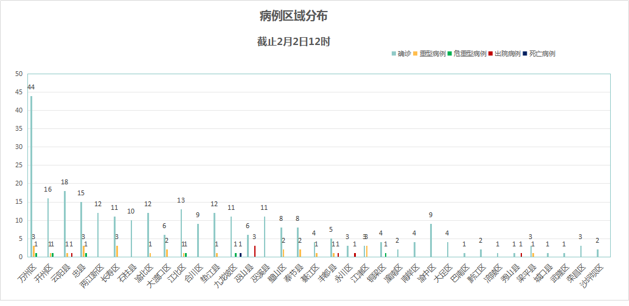629x306 pixels.
Task: Click the green 危重型病例 legend marker
Action: click(x=450, y=54)
